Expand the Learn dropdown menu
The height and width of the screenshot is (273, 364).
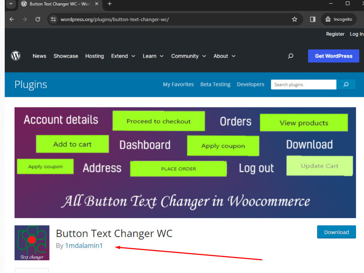[153, 56]
